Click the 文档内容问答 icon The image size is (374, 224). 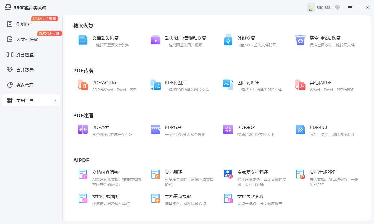83,174
